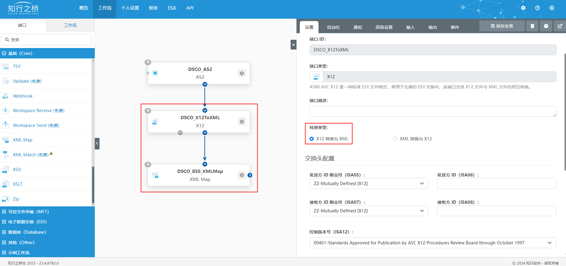
Task: Select XML 转换为 X12 radio option
Action: [395, 139]
